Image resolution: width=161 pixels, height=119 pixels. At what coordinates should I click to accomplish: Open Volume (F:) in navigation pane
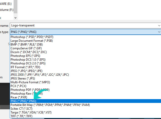7,10
